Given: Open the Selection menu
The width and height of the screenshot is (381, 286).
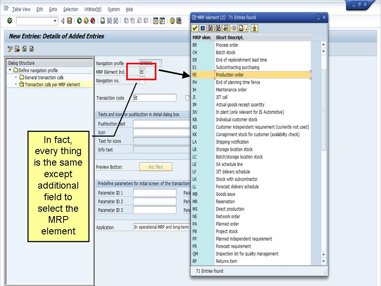Looking at the screenshot, I should pos(71,9).
